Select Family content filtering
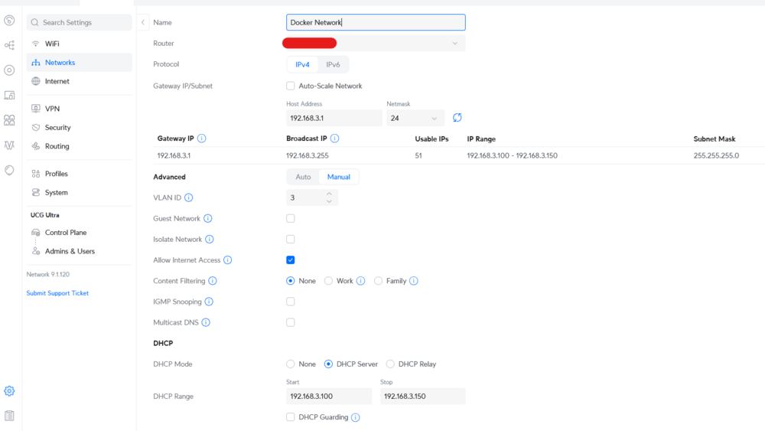Screen dimensions: 765x431 pos(378,281)
